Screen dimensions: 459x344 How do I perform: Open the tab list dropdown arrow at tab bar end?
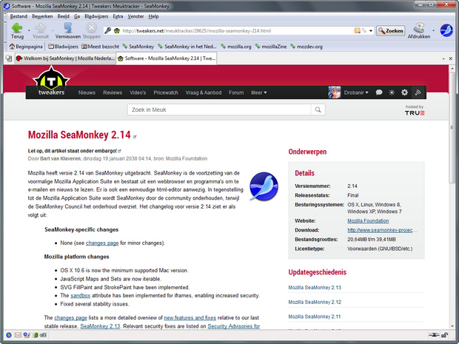443,58
